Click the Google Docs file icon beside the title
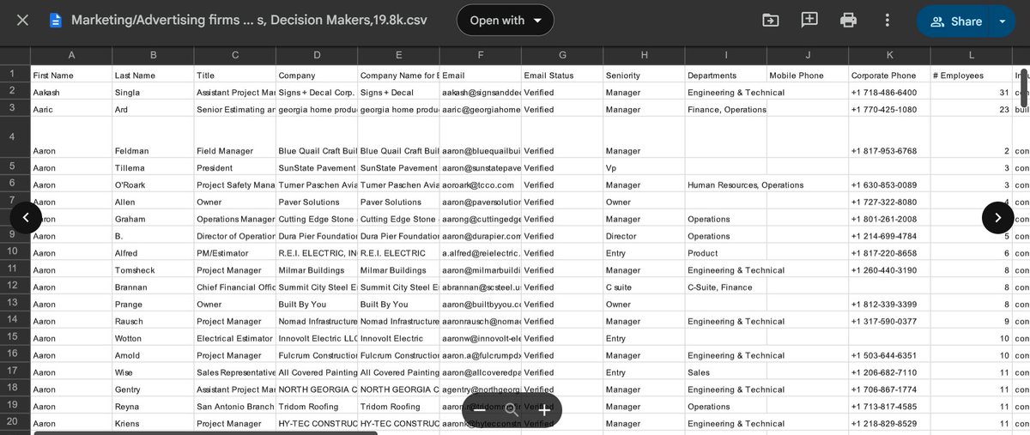The image size is (1030, 435). [x=56, y=21]
